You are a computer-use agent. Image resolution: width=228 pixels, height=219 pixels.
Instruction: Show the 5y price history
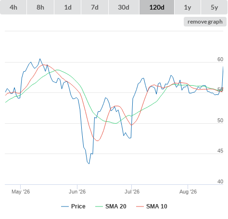(x=214, y=7)
